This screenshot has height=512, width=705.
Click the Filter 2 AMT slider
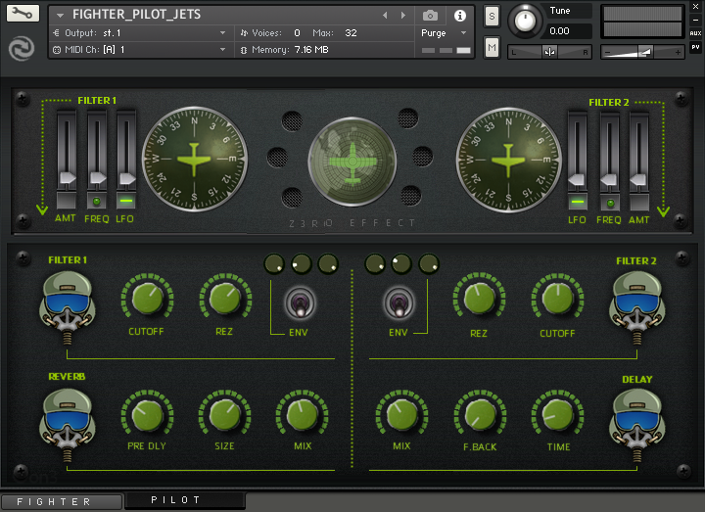(x=638, y=152)
